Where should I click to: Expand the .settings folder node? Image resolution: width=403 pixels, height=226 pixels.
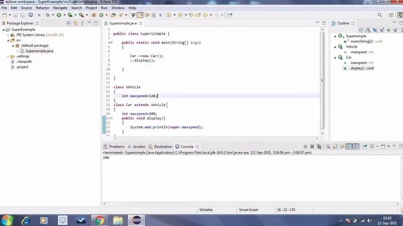point(8,56)
